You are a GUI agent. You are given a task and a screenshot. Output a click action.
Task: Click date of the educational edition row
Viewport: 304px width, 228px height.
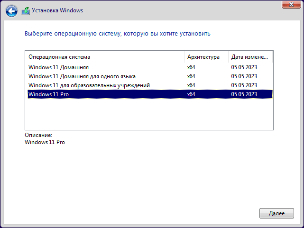(x=244, y=85)
